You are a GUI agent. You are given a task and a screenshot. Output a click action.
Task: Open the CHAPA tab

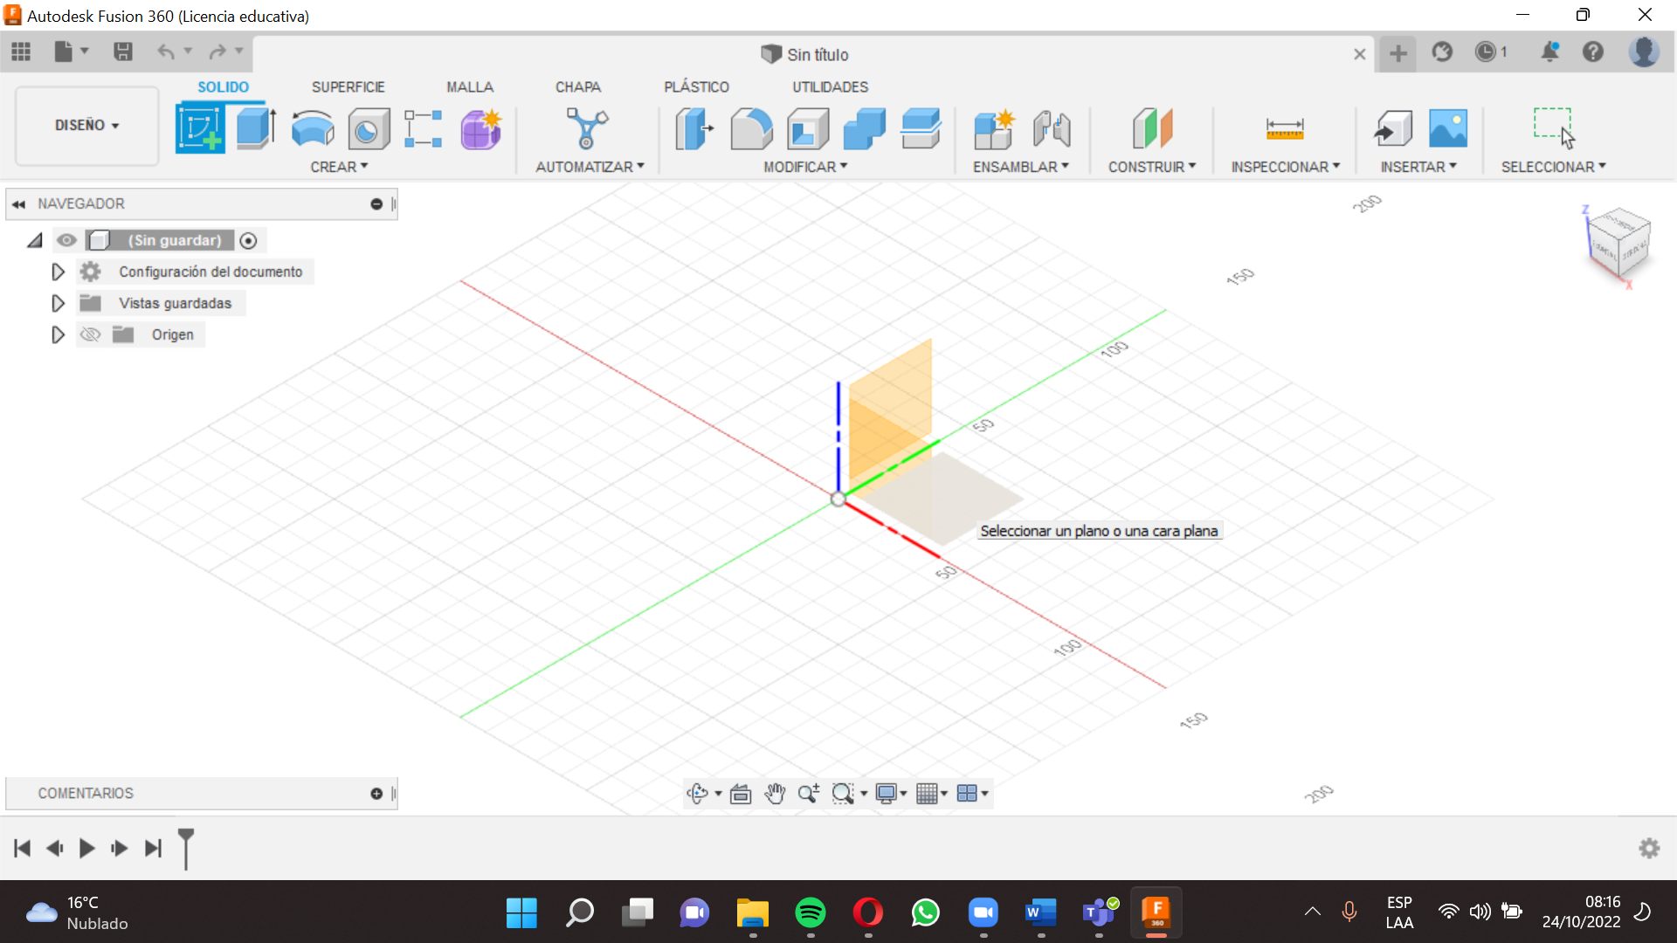pos(577,87)
